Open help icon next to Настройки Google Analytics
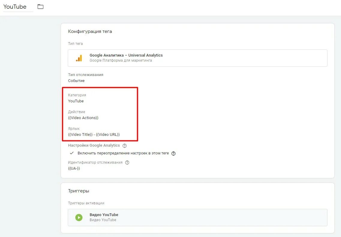This screenshot has height=237, width=341. coord(124,146)
